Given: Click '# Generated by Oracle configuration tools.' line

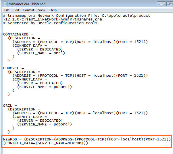Looking at the screenshot, I should (51, 23).
